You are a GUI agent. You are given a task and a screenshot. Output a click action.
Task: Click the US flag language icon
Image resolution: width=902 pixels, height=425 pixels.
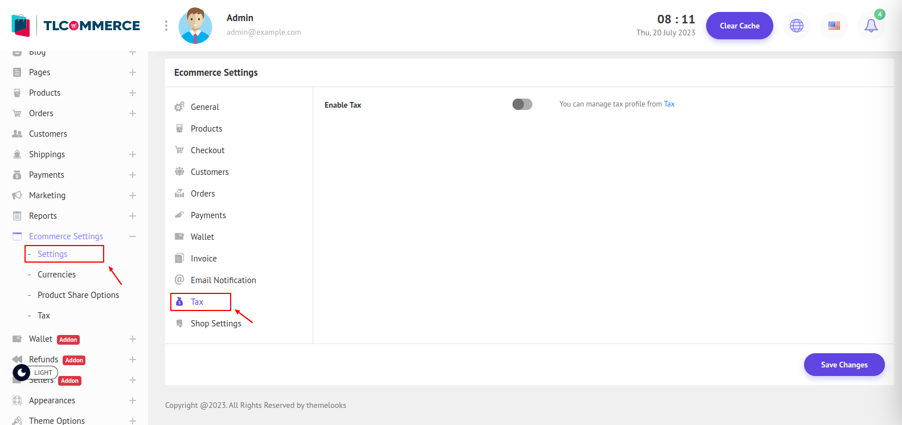(834, 26)
